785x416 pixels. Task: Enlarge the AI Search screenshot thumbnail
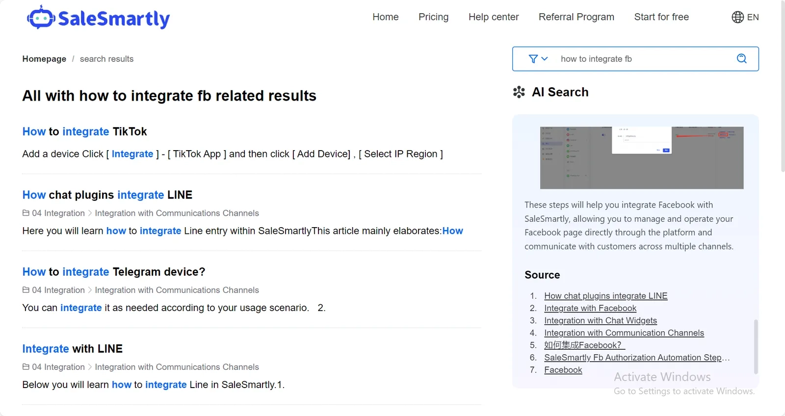click(642, 157)
